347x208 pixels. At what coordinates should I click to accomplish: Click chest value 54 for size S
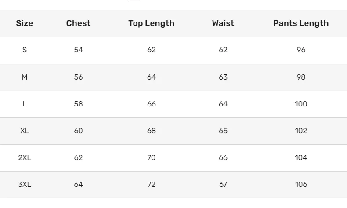click(x=78, y=50)
